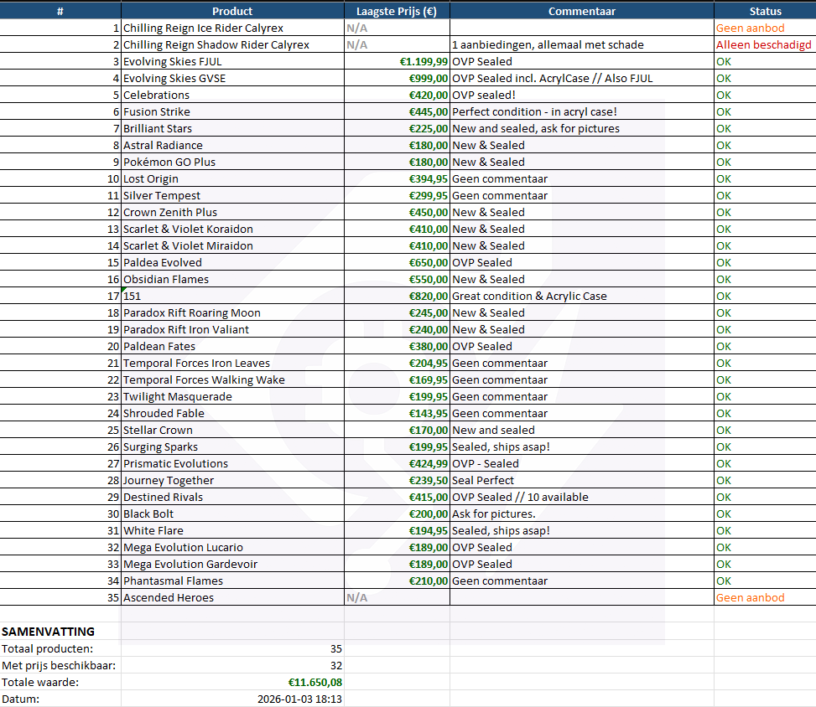Select the Surging Sparks cell
This screenshot has height=707, width=816.
click(232, 446)
